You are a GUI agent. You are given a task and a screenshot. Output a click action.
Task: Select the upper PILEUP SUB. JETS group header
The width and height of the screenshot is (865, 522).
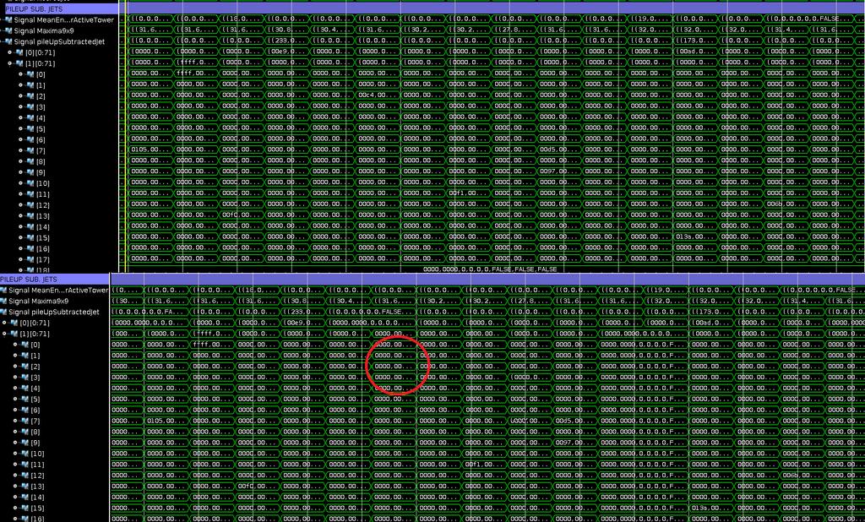point(59,9)
